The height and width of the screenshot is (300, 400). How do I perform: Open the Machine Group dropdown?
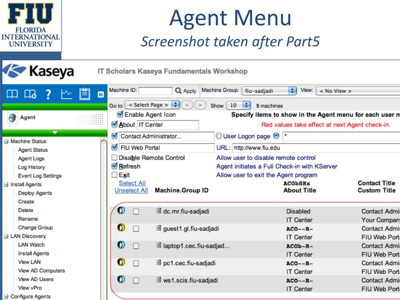click(269, 91)
